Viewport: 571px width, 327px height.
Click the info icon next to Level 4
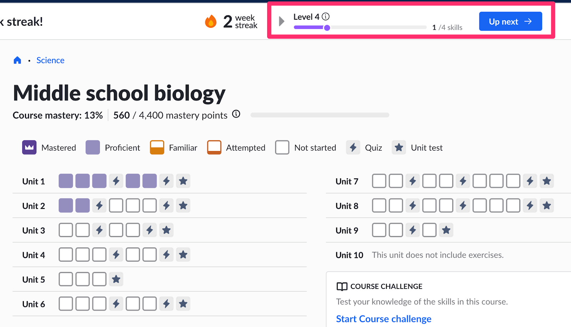(325, 17)
